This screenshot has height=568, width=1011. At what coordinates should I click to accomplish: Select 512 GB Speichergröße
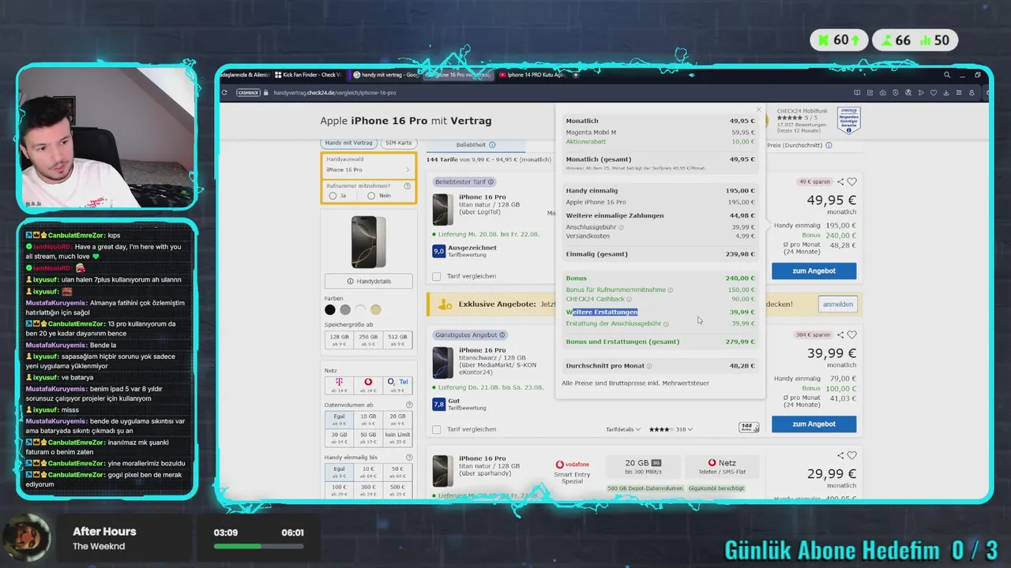397,340
